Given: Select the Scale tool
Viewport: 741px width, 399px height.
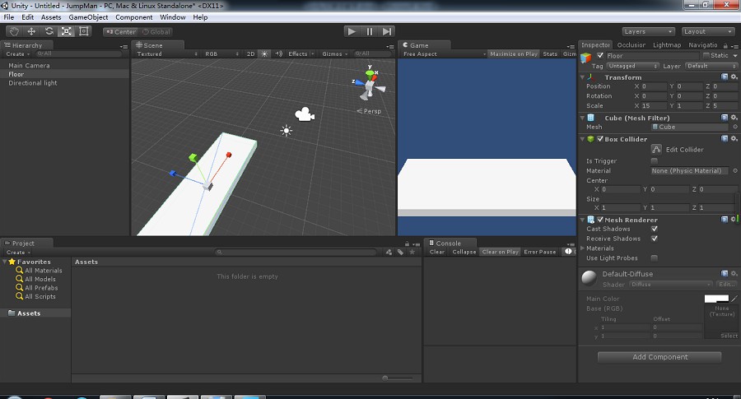Looking at the screenshot, I should (x=66, y=31).
